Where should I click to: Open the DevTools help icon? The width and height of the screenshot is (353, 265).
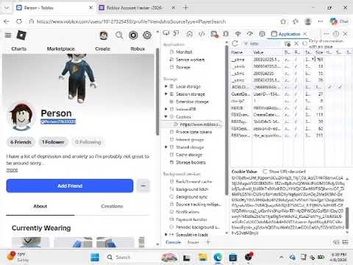click(x=336, y=34)
